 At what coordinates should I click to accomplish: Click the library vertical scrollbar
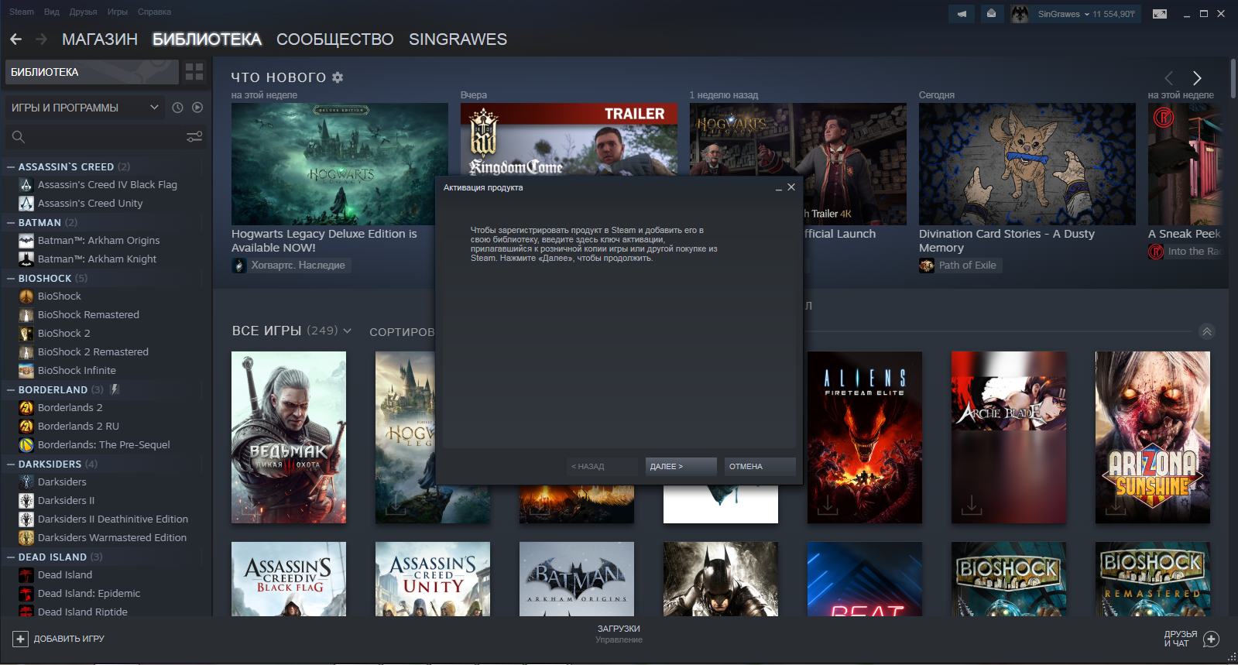(1233, 77)
